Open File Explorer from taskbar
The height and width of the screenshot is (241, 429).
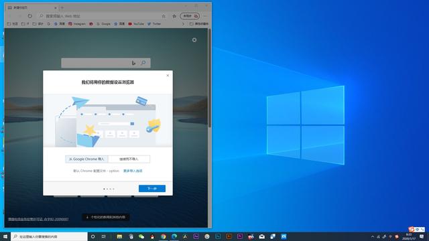(x=119, y=236)
